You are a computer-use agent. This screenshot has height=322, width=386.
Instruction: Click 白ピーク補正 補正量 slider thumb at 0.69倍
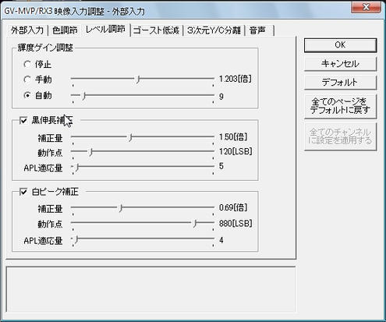[121, 208]
